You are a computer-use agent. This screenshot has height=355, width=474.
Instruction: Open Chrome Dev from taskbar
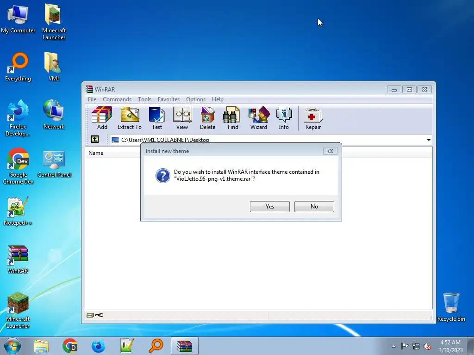point(70,346)
